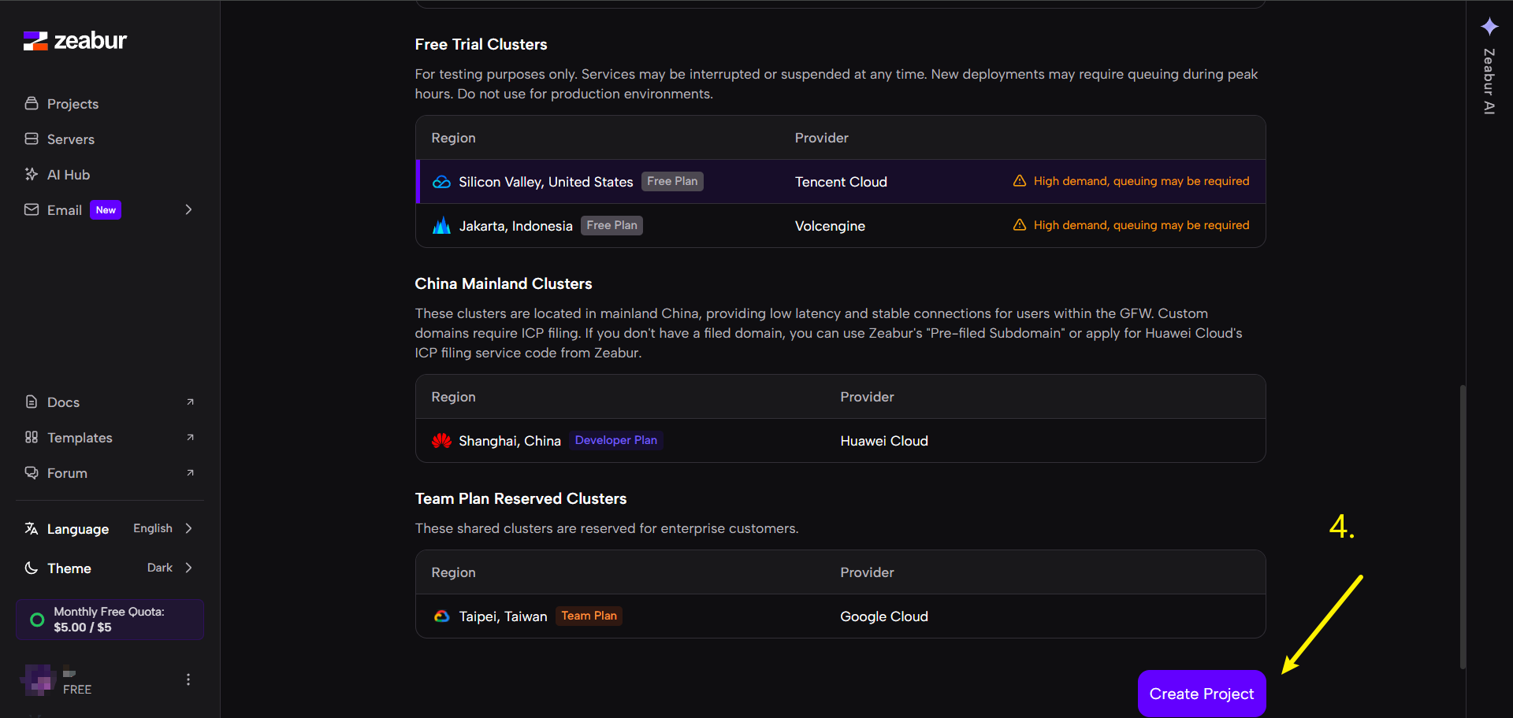The image size is (1513, 718).
Task: Click the FREE plan label
Action: pos(77,690)
